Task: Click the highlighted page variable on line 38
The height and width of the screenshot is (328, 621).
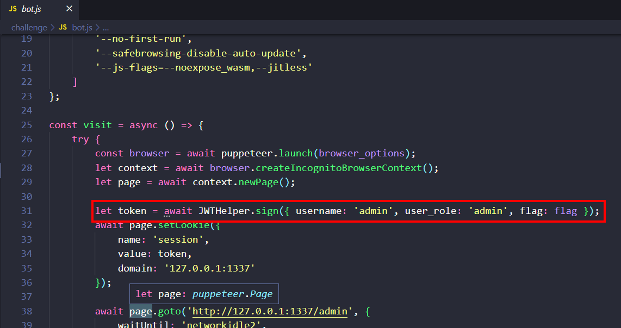Action: tap(140, 312)
